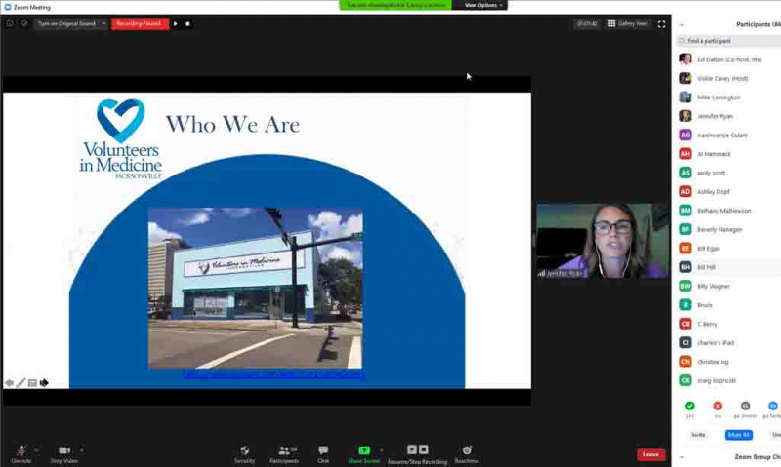Click the green screen-viewing banner
Image resolution: width=781 pixels, height=467 pixels.
pyautogui.click(x=395, y=5)
